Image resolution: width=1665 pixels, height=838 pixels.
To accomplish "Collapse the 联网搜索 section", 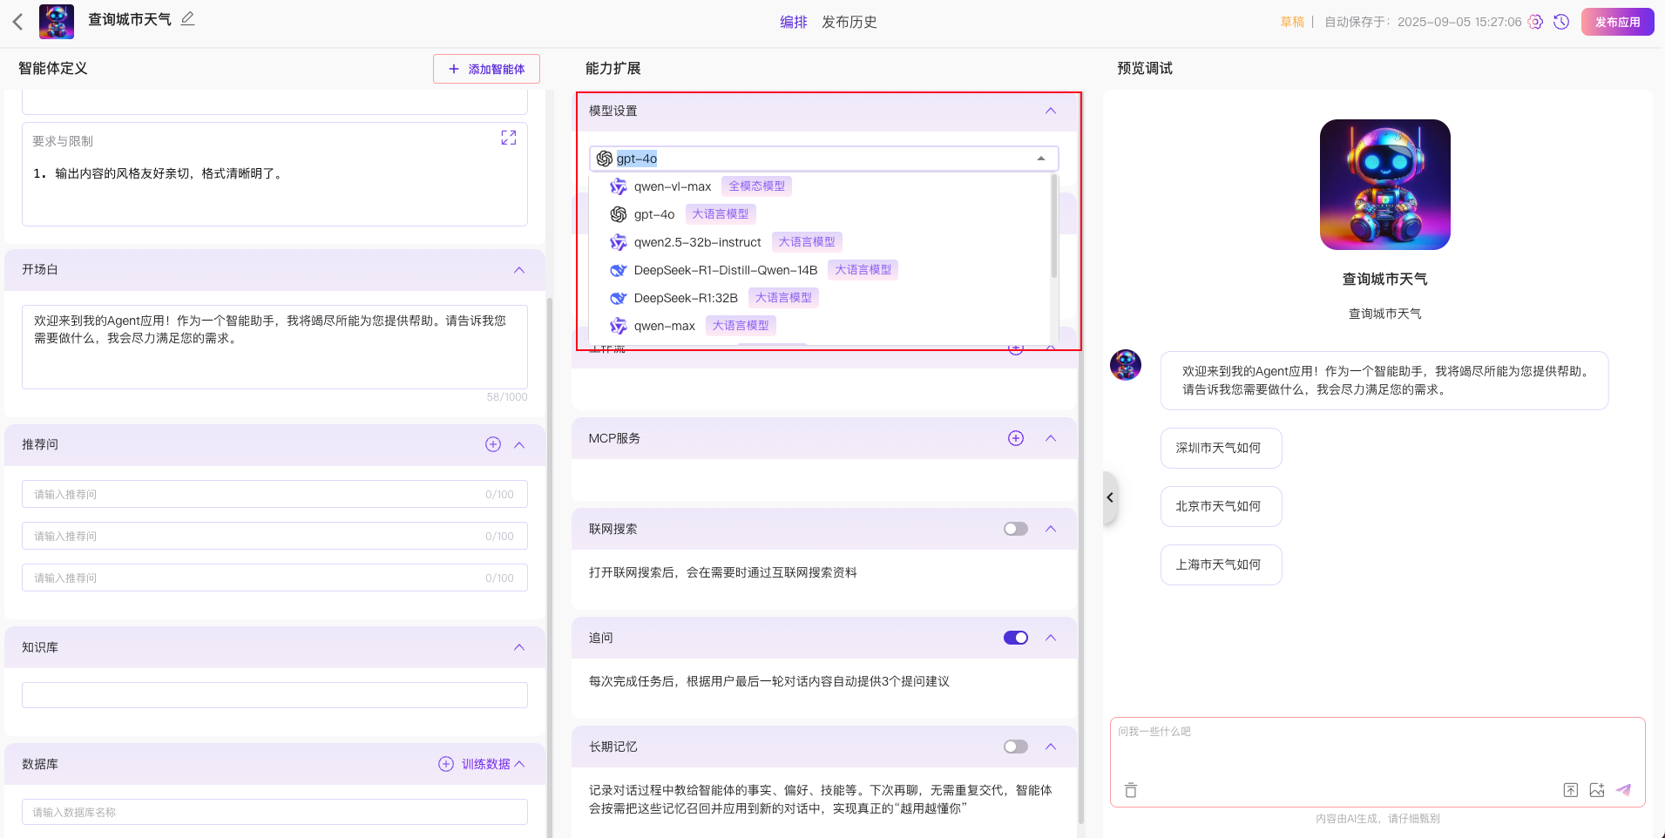I will (1051, 529).
